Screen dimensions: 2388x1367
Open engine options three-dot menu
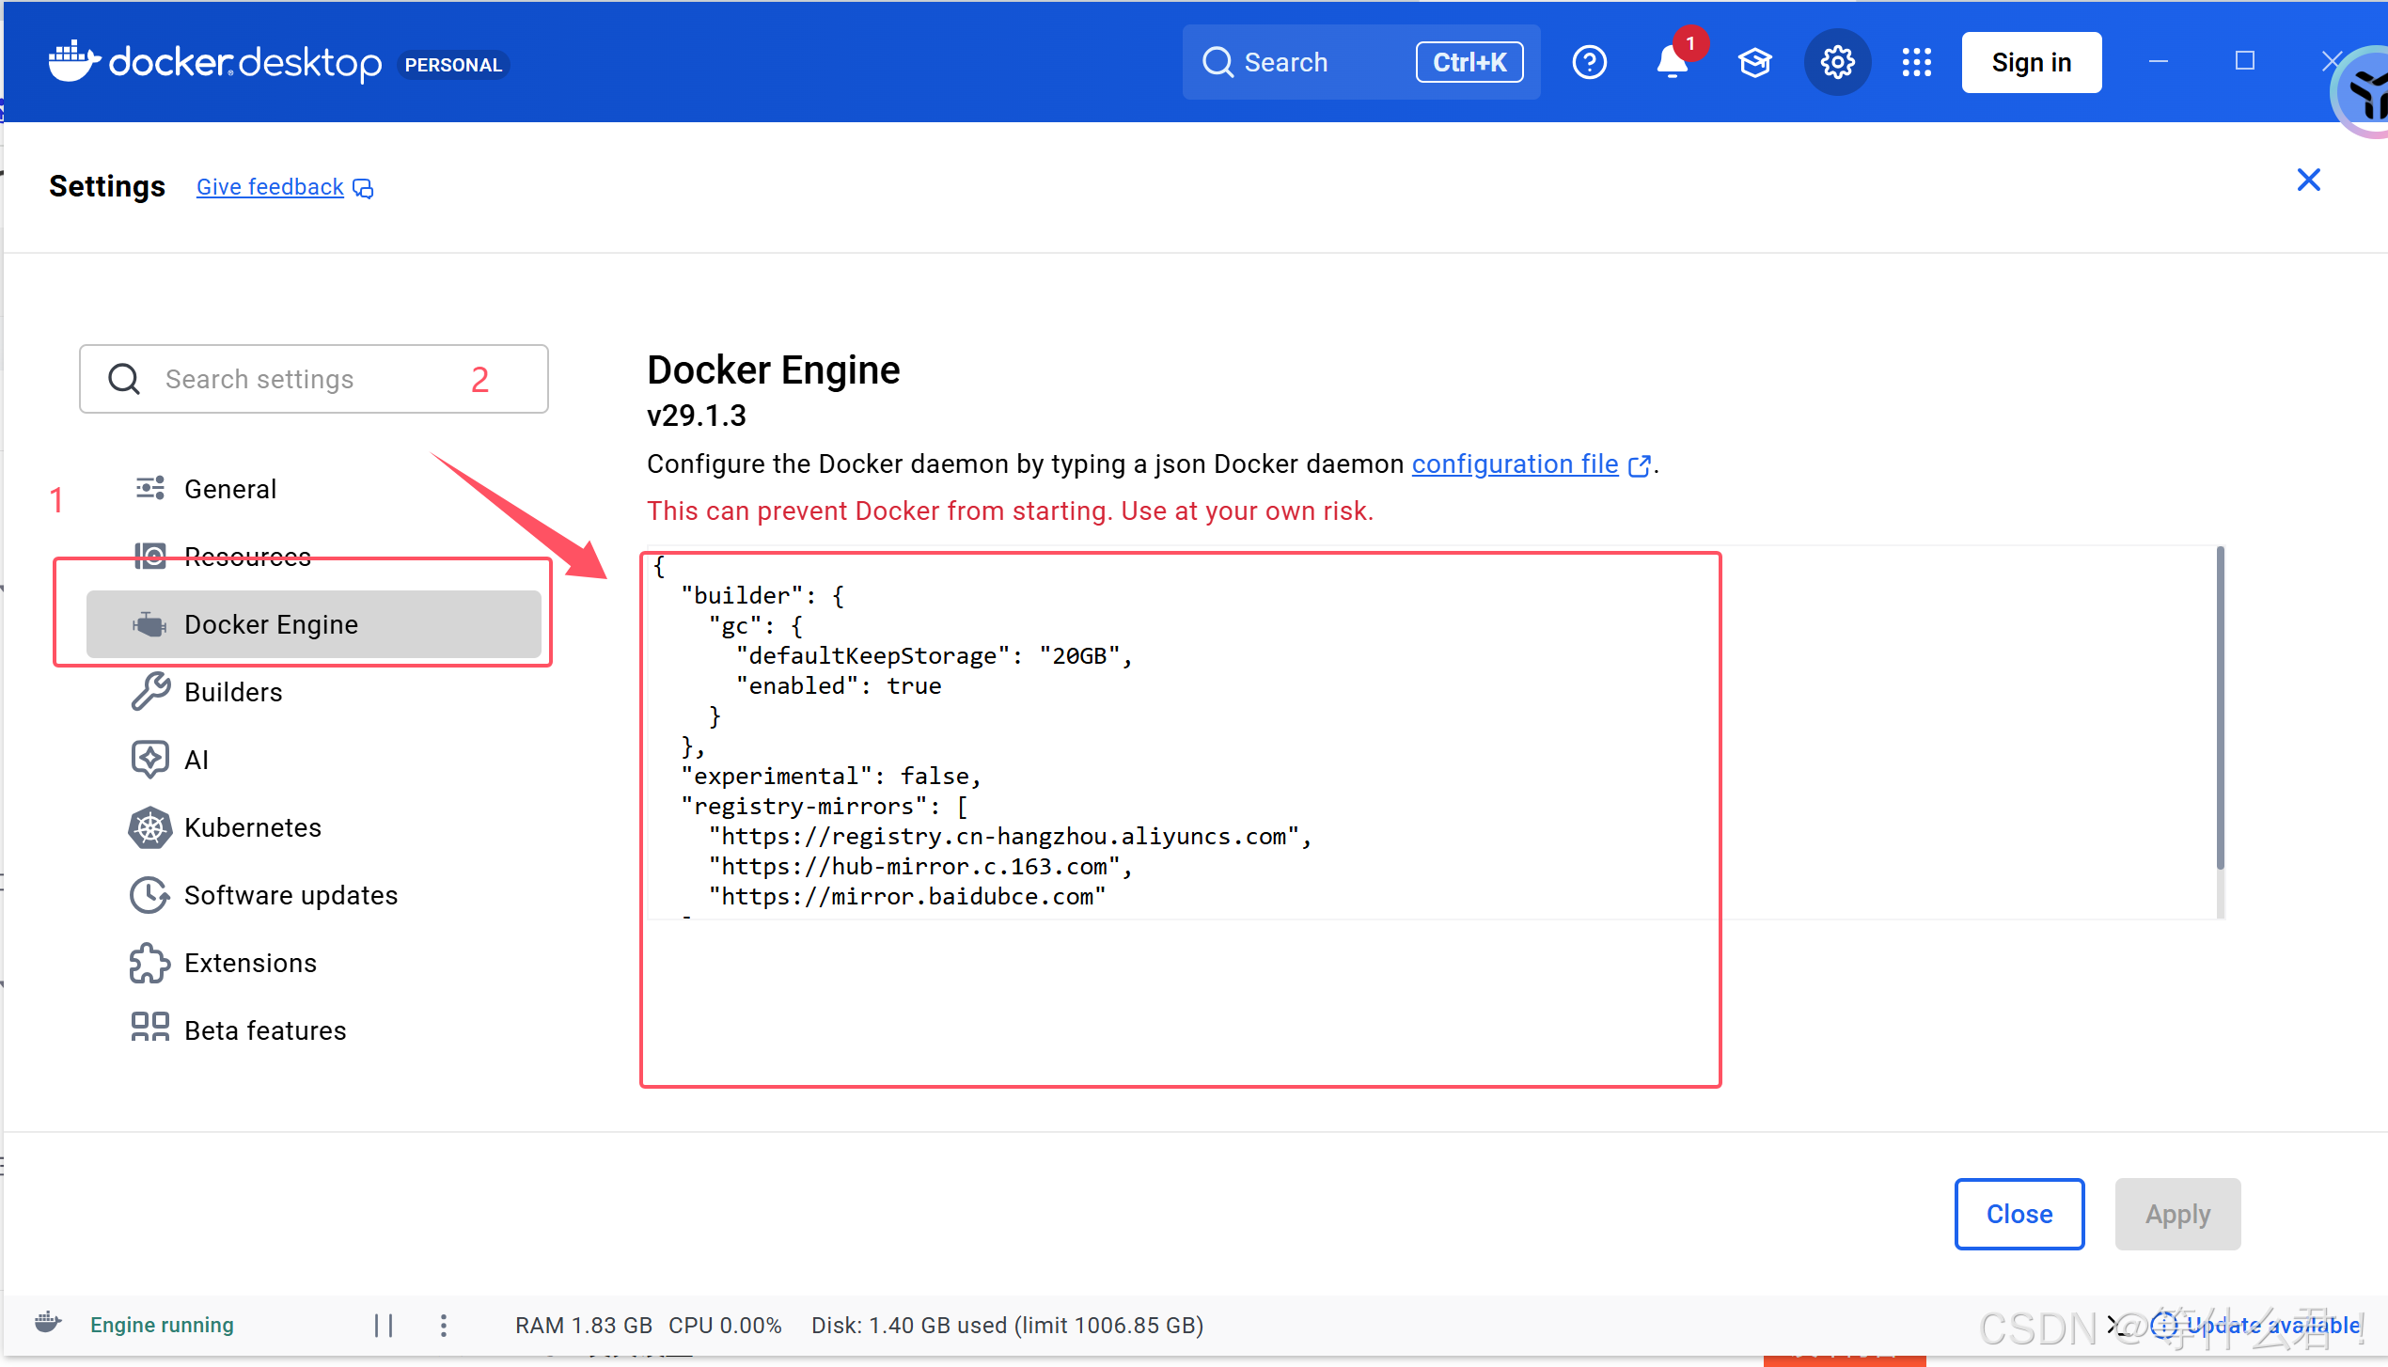444,1325
